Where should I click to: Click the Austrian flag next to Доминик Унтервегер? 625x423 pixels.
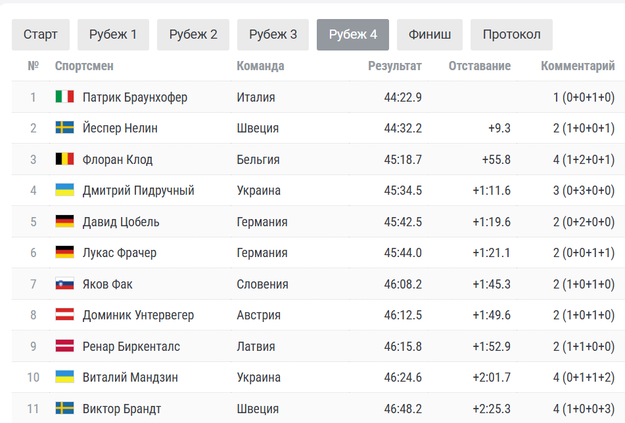click(64, 315)
